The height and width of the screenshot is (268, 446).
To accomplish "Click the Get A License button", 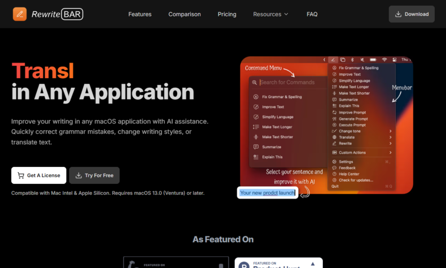I will (x=39, y=176).
